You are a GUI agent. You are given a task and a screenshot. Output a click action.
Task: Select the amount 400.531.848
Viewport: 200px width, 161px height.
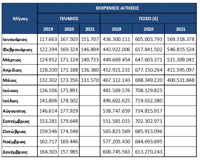pos(180,80)
